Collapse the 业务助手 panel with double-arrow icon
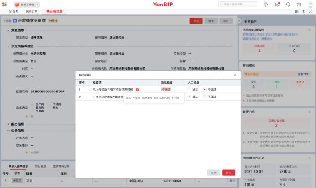Image resolution: width=316 pixels, height=188 pixels. (238, 21)
